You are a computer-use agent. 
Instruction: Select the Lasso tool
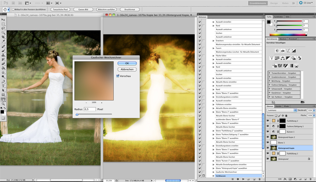coord(3,28)
